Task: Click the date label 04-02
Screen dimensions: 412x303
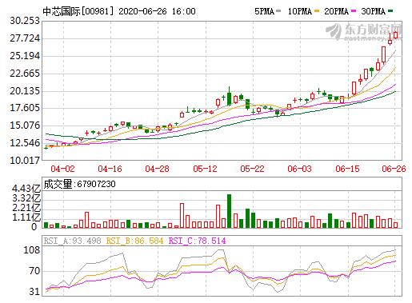Action: [x=62, y=169]
